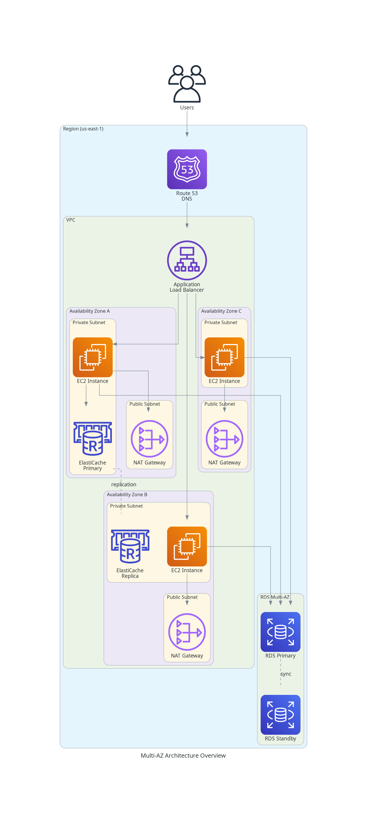Select the Route 53 DNS icon
367x818 pixels.
coord(187,169)
